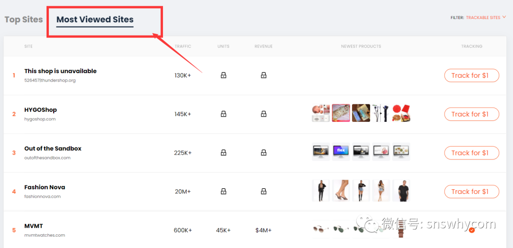Viewport: 513px width, 248px height.
Task: Click the Tracking column header
Action: point(472,46)
